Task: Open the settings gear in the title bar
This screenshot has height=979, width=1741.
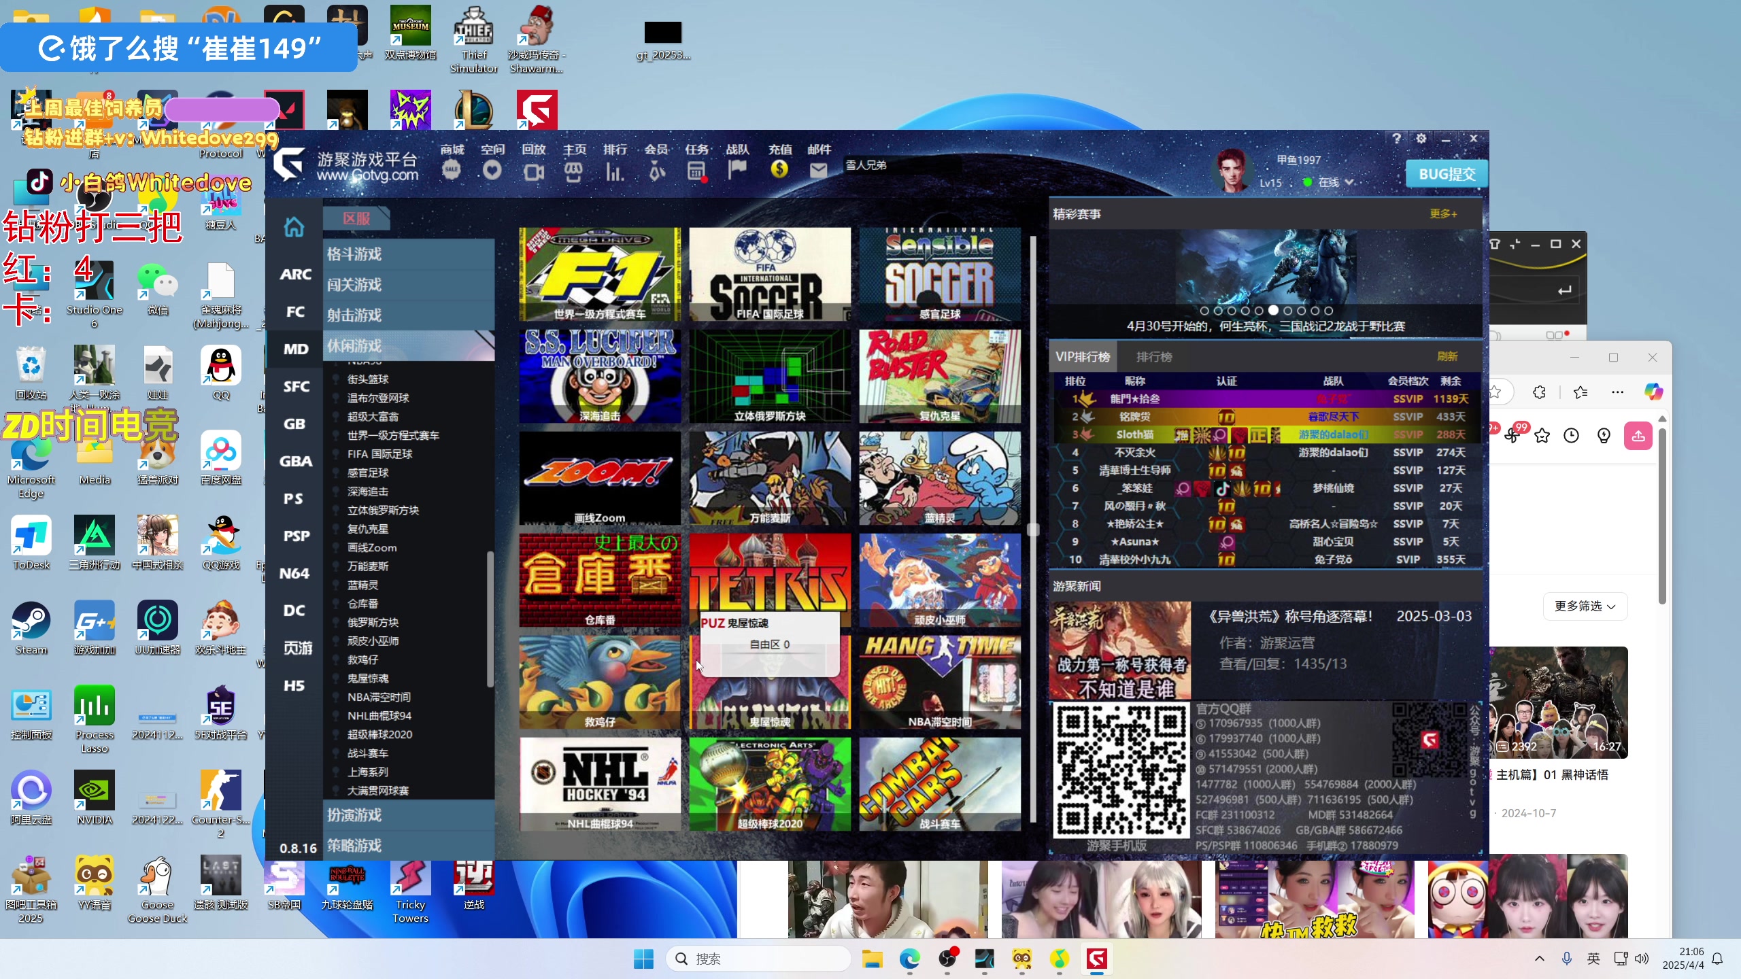Action: tap(1421, 139)
